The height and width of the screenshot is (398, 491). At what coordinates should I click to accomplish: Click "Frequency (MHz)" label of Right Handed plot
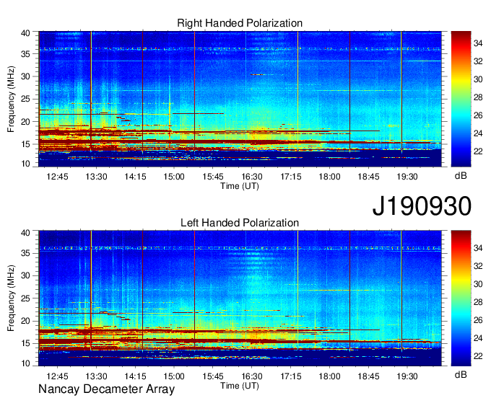11,99
